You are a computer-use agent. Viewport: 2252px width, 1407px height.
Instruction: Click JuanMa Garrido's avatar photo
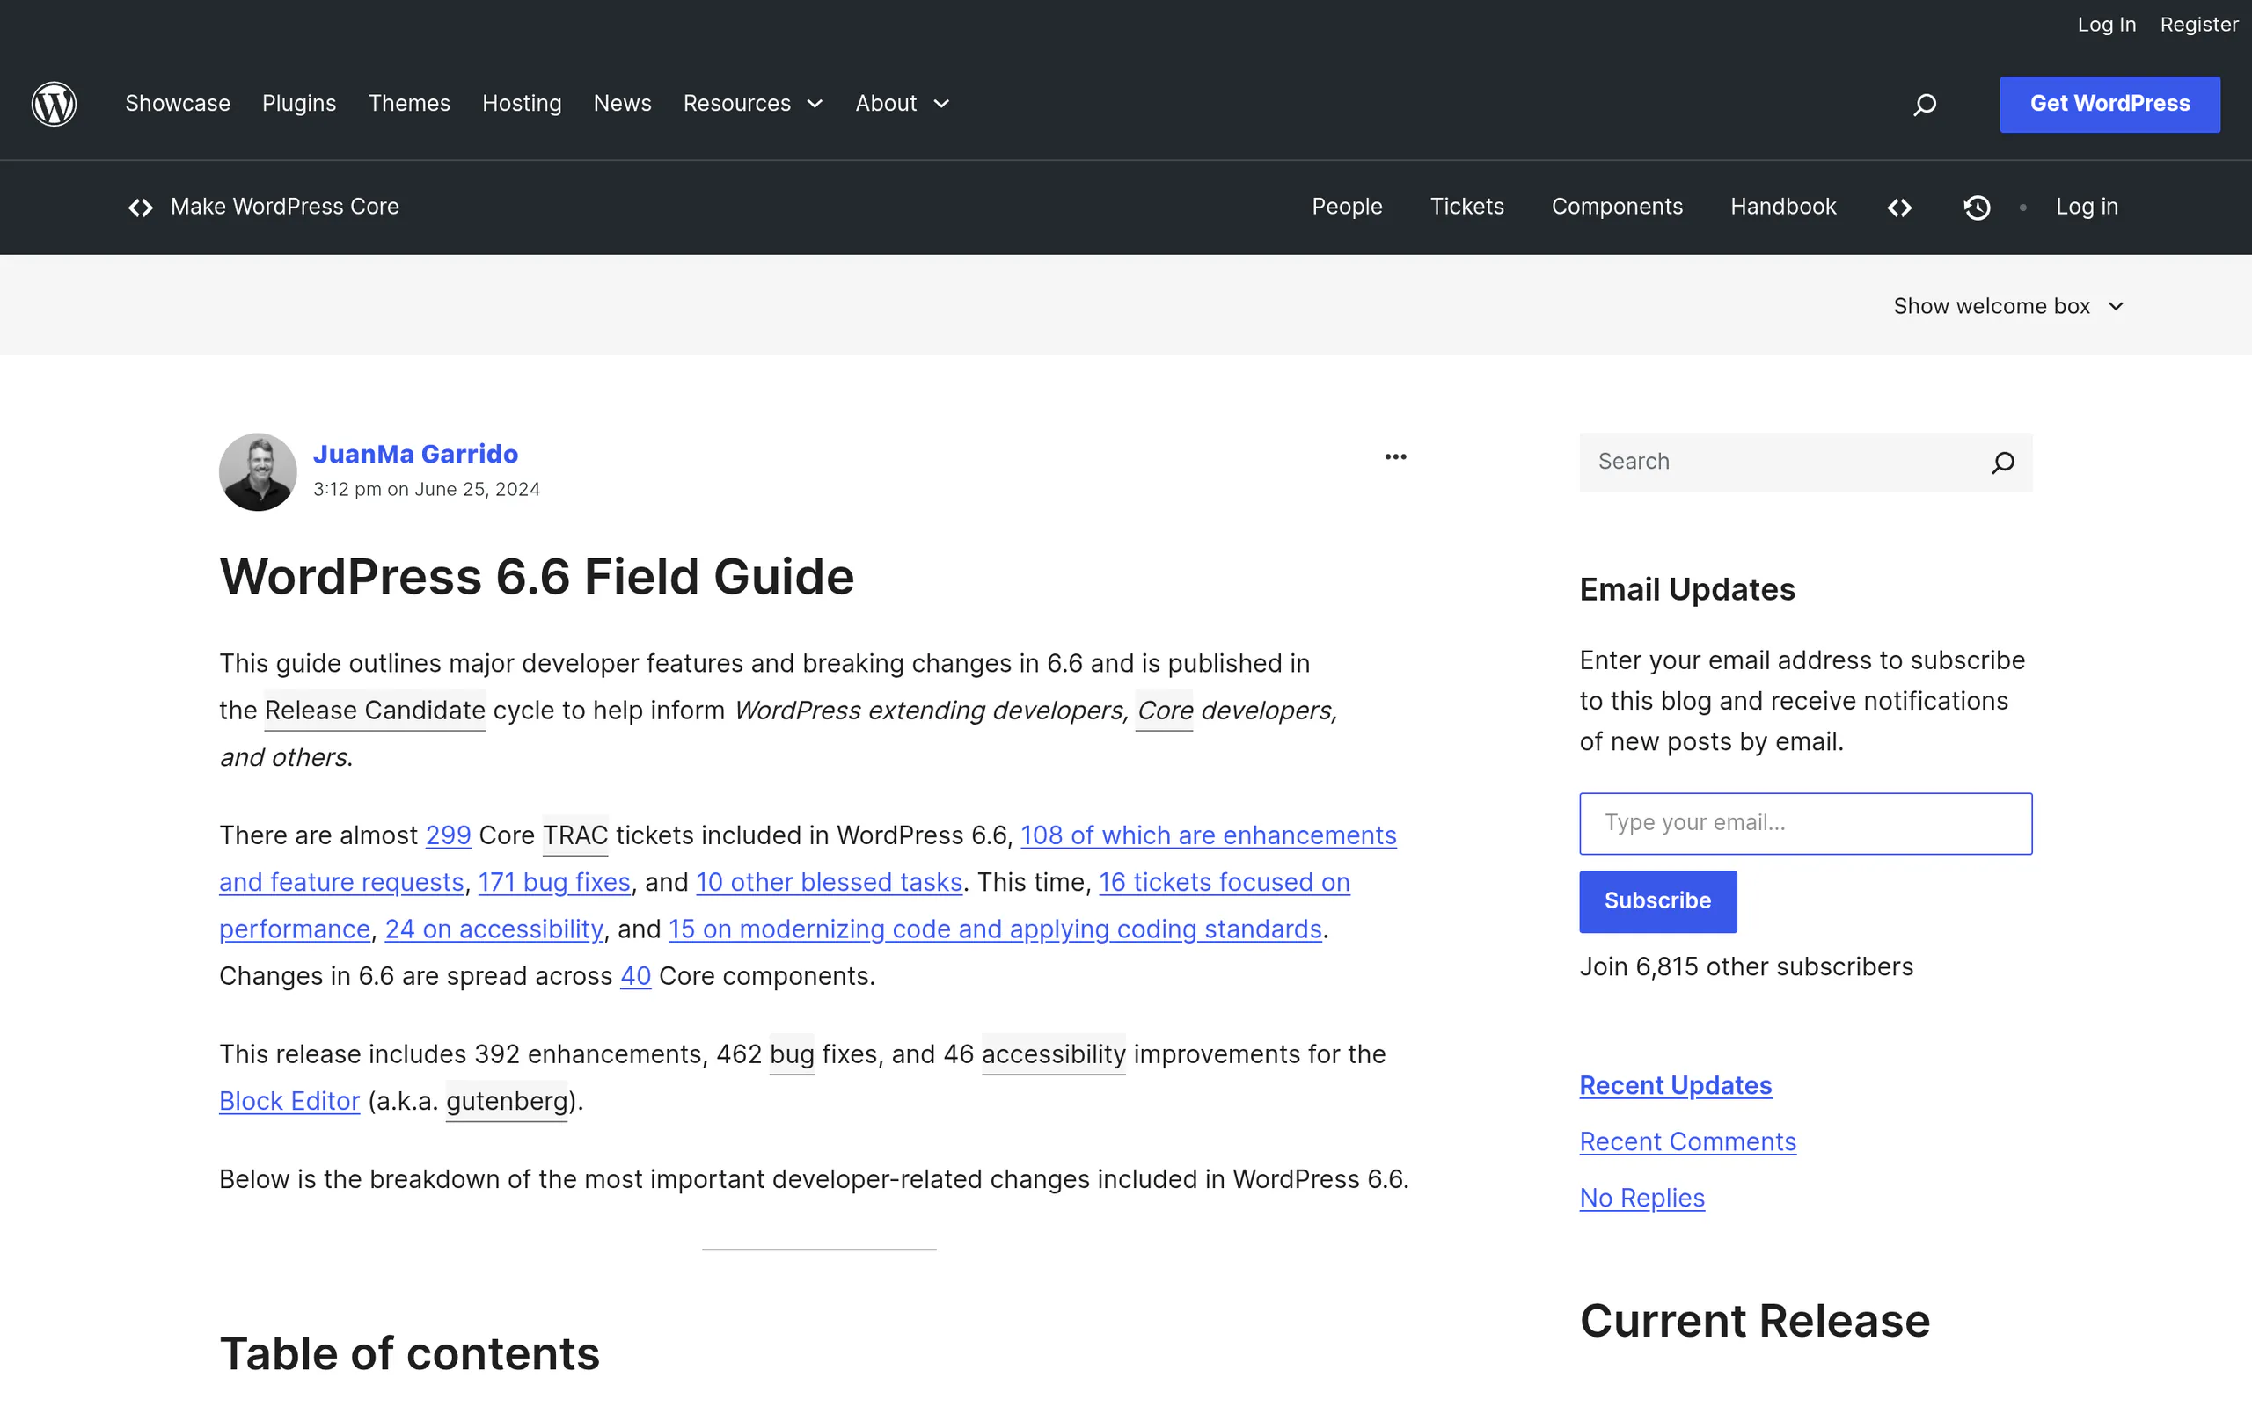258,472
